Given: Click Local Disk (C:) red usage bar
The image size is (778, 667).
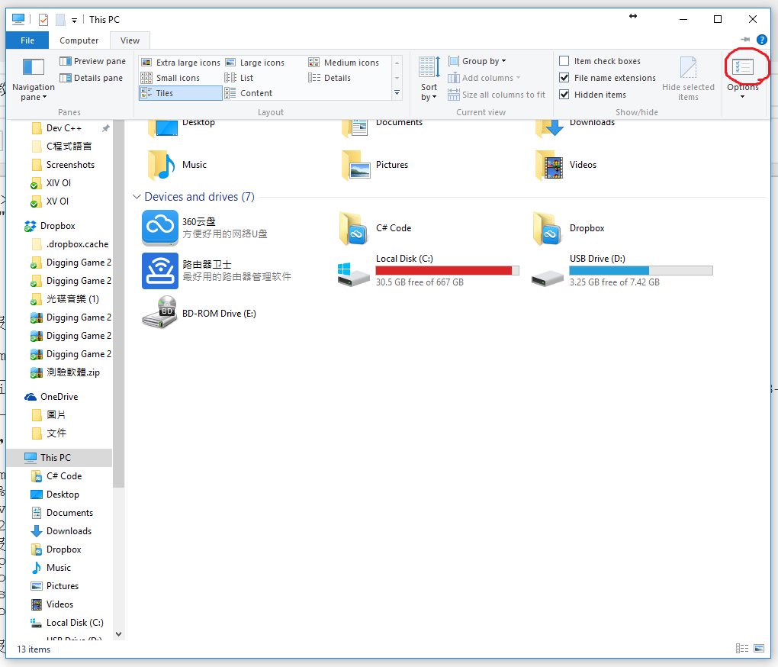Looking at the screenshot, I should pyautogui.click(x=447, y=270).
